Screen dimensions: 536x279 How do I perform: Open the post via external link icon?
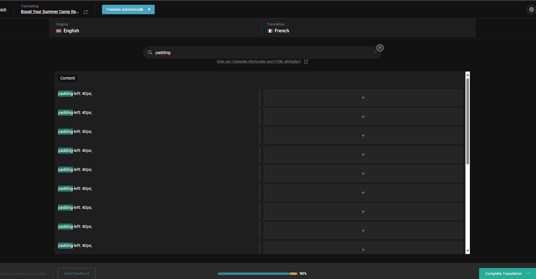tap(86, 12)
